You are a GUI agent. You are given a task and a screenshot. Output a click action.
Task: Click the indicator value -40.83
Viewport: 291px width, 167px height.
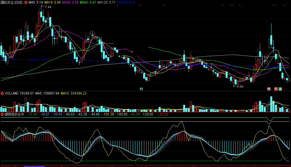point(69,114)
